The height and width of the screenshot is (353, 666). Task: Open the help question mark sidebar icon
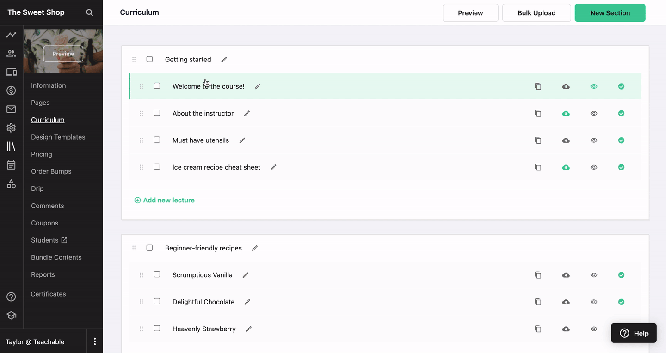coord(11,297)
